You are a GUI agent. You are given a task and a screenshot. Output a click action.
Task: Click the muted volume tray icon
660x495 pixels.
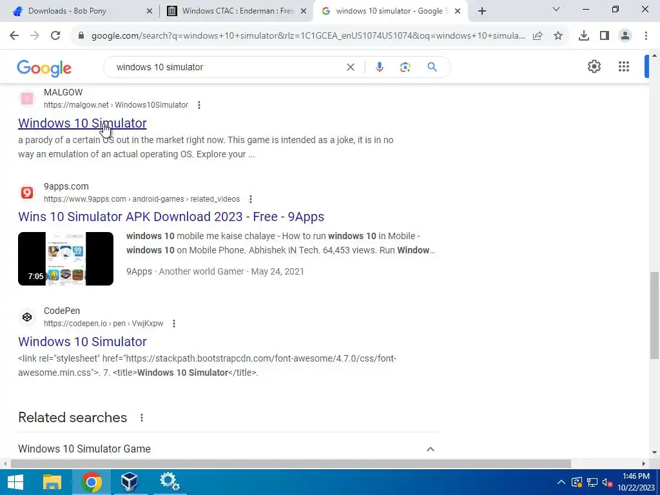[x=607, y=483]
